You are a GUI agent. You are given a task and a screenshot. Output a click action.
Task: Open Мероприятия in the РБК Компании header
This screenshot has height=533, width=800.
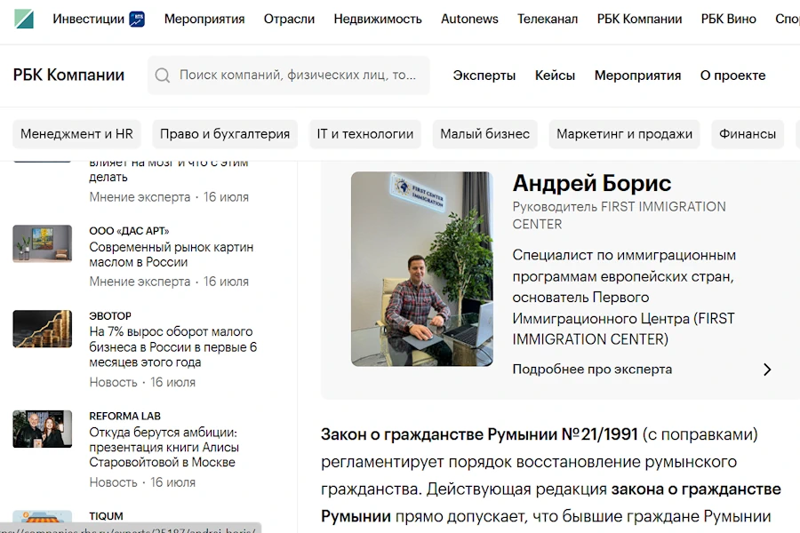tap(637, 76)
